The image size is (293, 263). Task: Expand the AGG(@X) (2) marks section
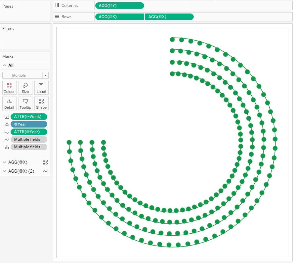5,171
